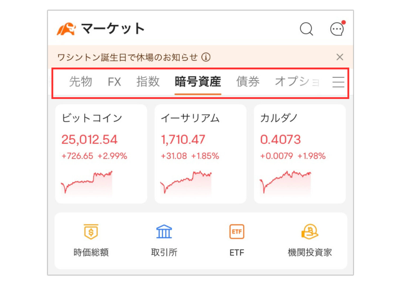
Task: Open the カルダノ price chart thumbnail
Action: coord(285,183)
